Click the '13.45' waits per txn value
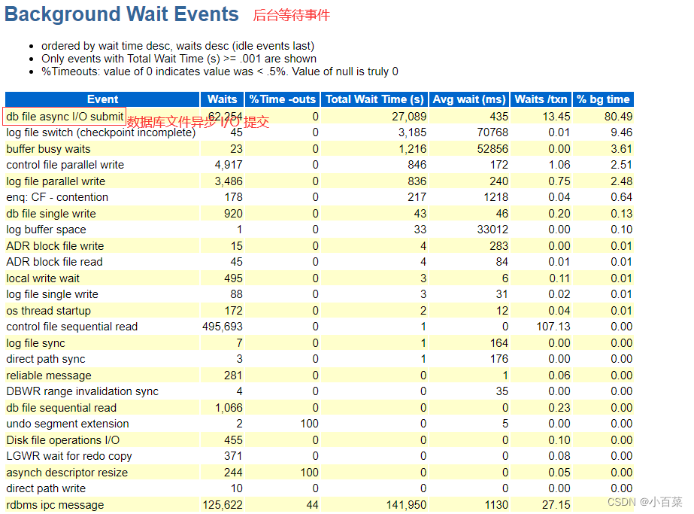 (556, 117)
